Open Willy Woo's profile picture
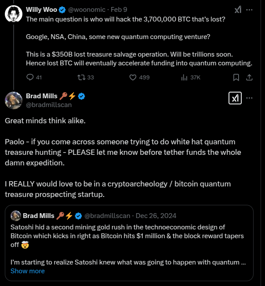This screenshot has height=286, width=265. click(14, 14)
